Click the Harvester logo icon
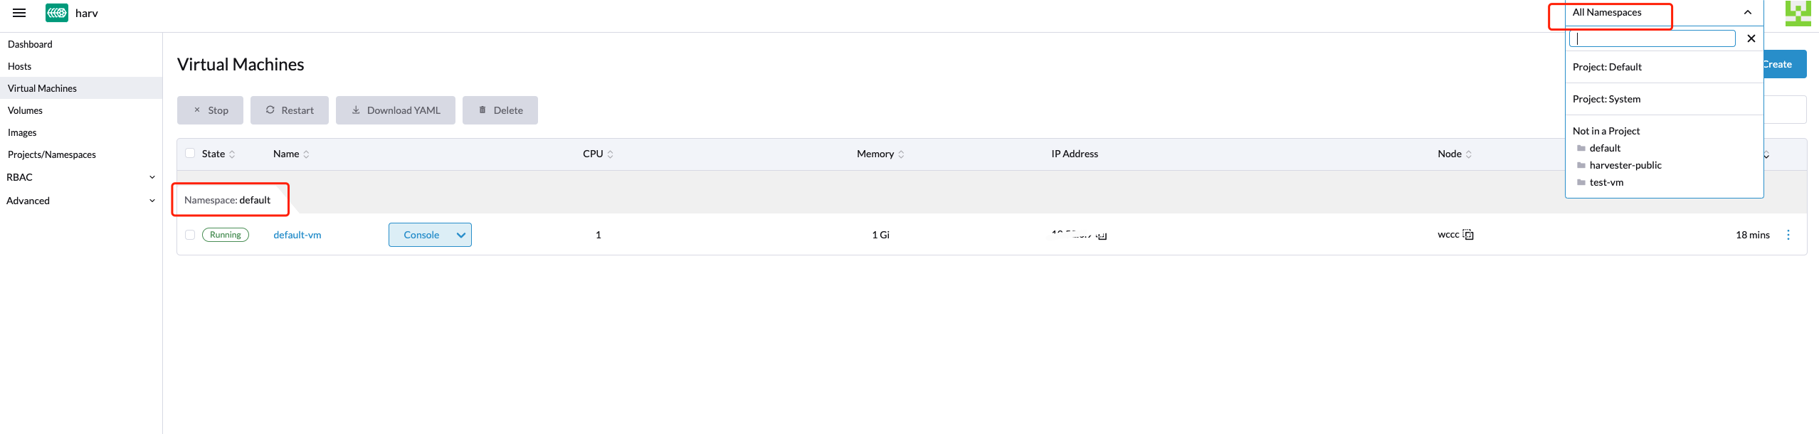The image size is (1819, 434). [56, 12]
